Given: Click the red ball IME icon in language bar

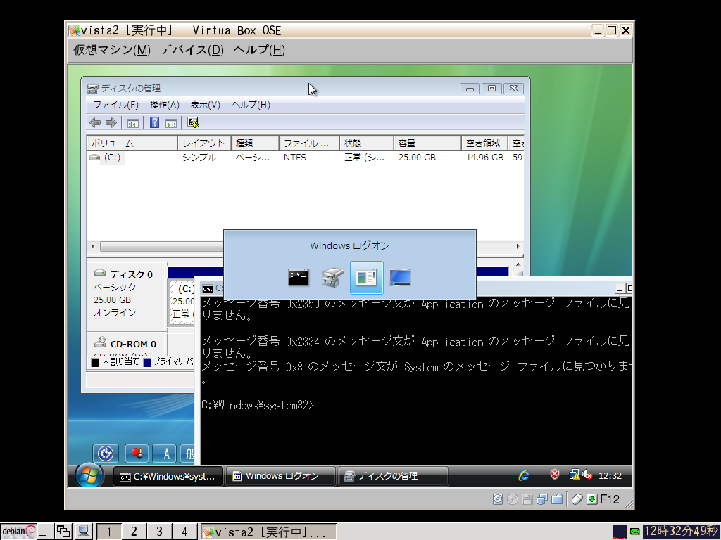Looking at the screenshot, I should (x=137, y=454).
